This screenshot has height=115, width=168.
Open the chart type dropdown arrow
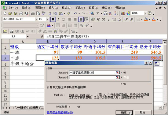click(53, 25)
